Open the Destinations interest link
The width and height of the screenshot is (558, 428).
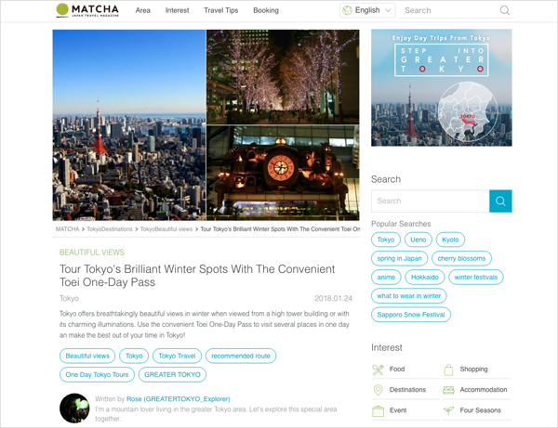pyautogui.click(x=406, y=390)
